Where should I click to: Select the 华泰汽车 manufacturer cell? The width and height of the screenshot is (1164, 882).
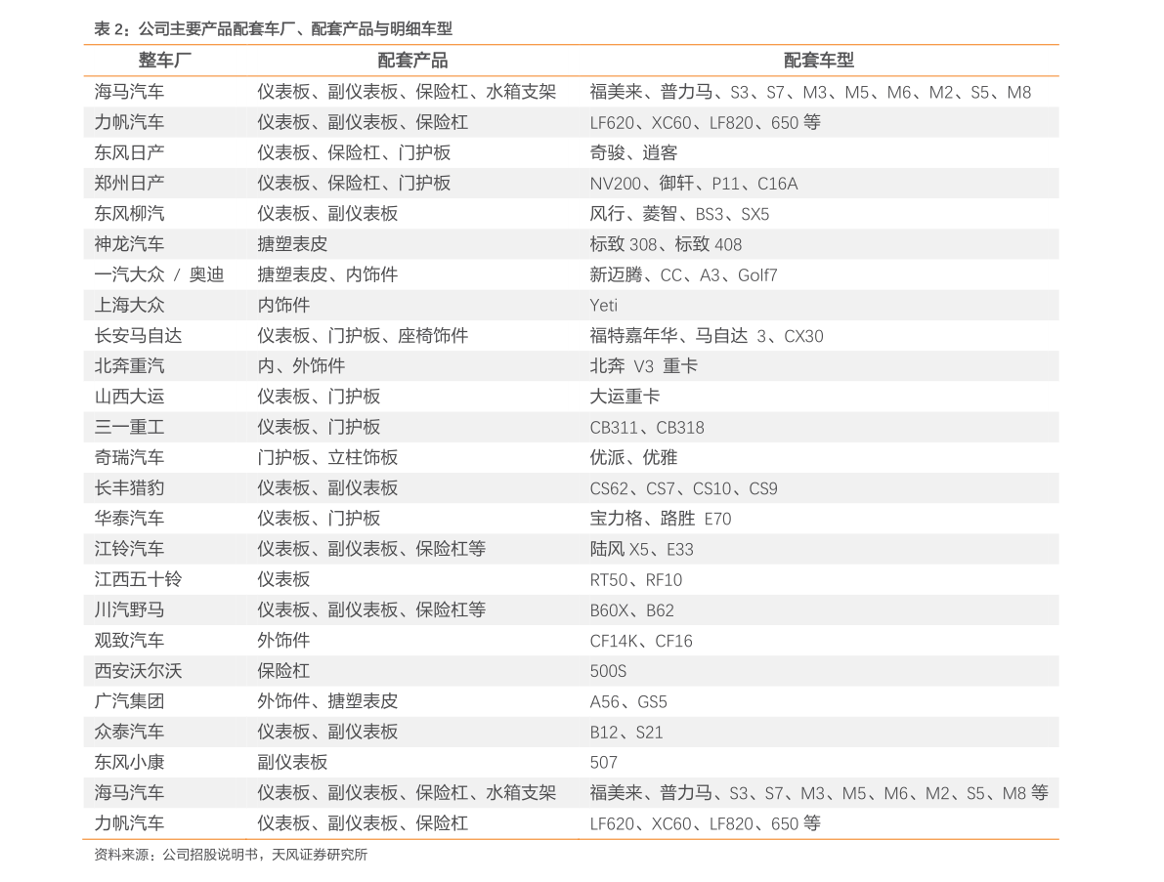click(x=129, y=518)
